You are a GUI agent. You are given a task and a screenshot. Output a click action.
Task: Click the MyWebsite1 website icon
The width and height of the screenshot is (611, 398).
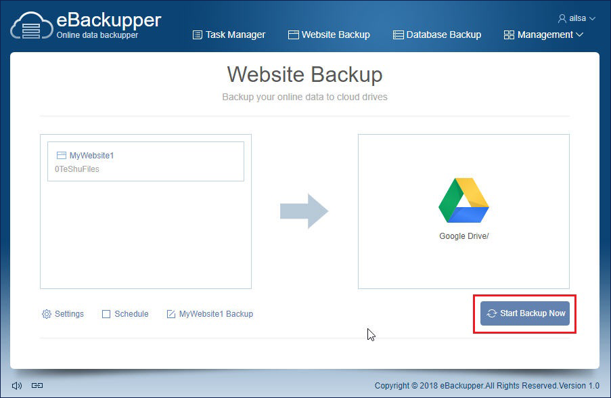click(61, 155)
